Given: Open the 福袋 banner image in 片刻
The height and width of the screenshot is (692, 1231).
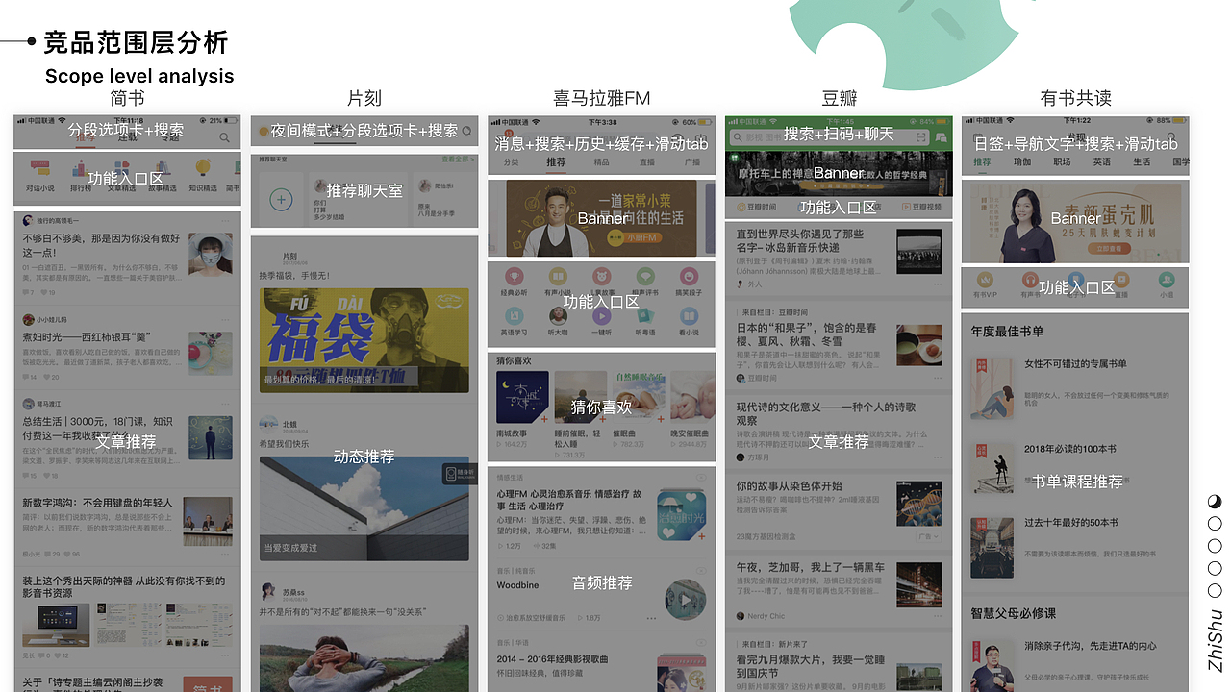Looking at the screenshot, I should pyautogui.click(x=364, y=338).
